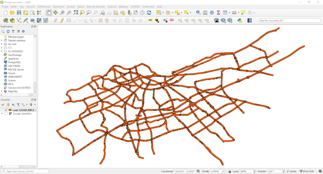
Task: Select the Serveurs ArcGIS REST entry
Action: point(19,87)
